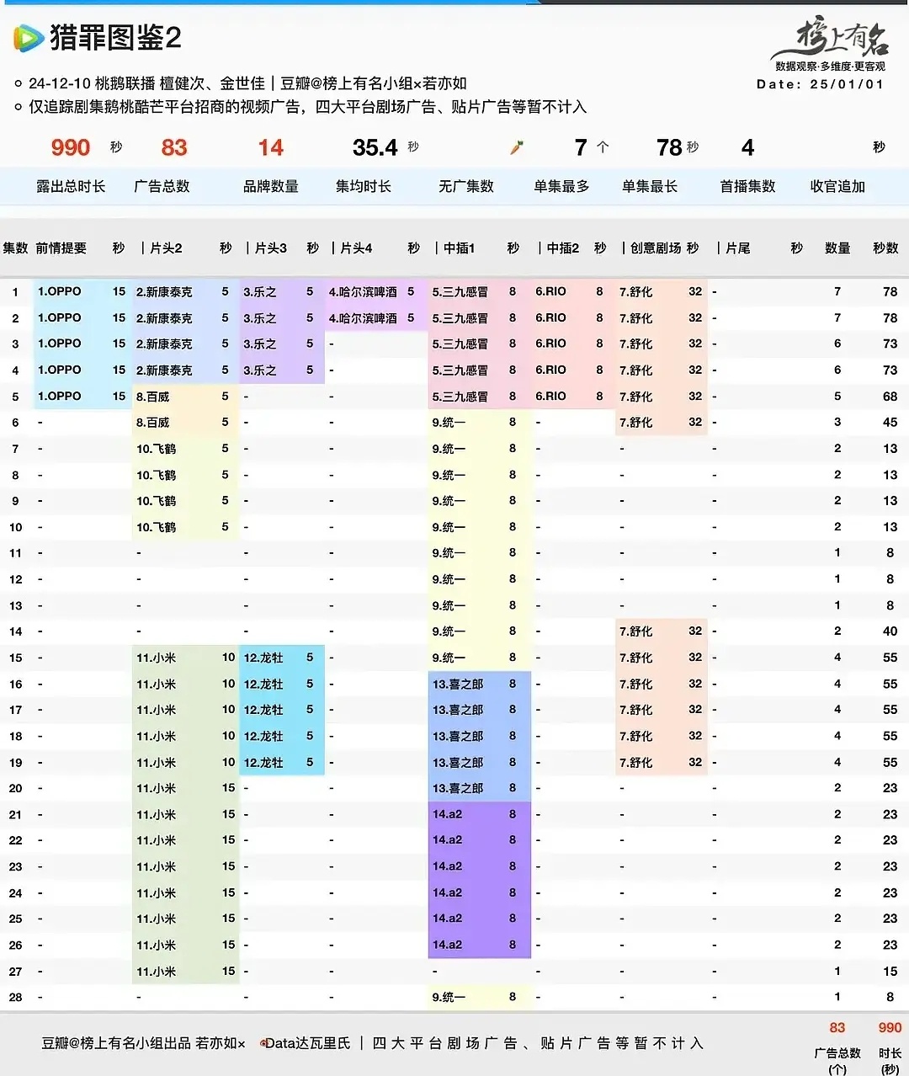
Task: Click 7.舒化 in the episode 14 row
Action: coord(636,631)
